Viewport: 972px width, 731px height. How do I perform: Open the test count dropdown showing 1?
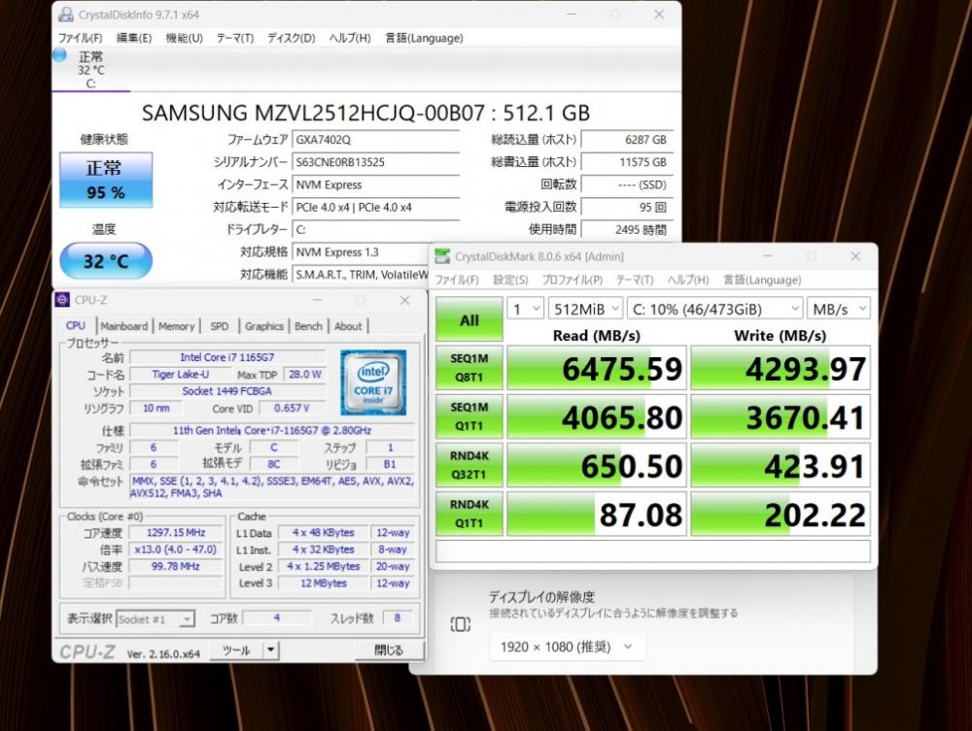click(x=526, y=309)
